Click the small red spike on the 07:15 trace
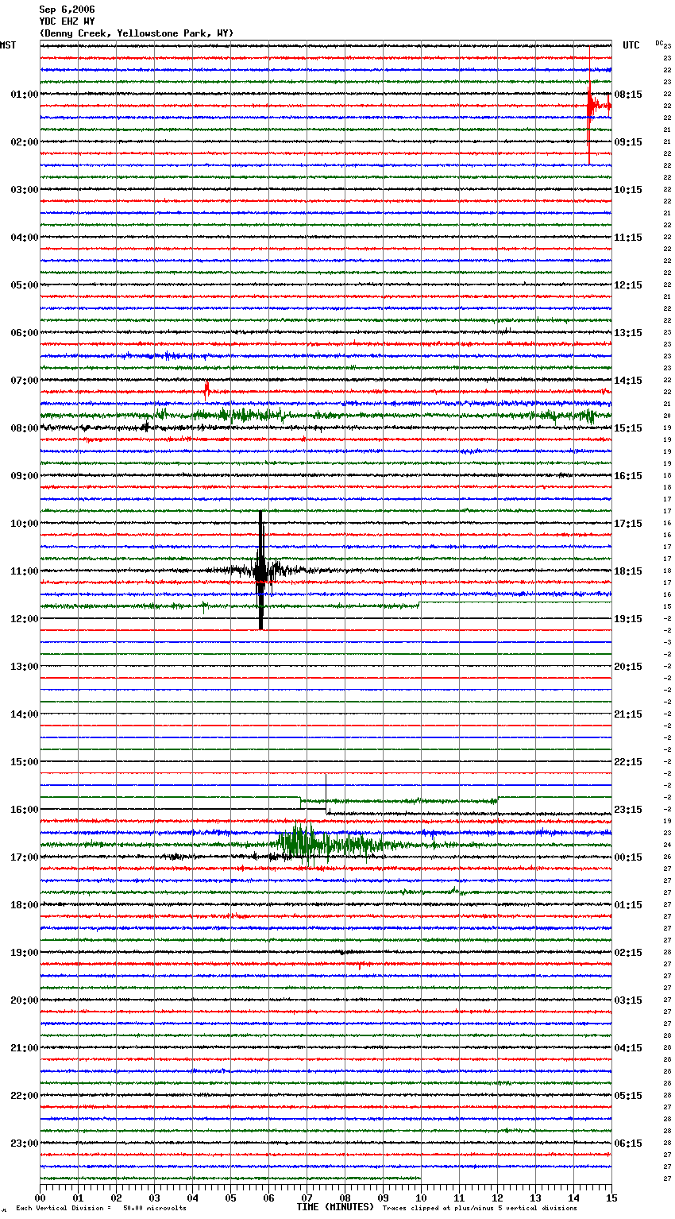The width and height of the screenshot is (675, 1219). pos(206,390)
